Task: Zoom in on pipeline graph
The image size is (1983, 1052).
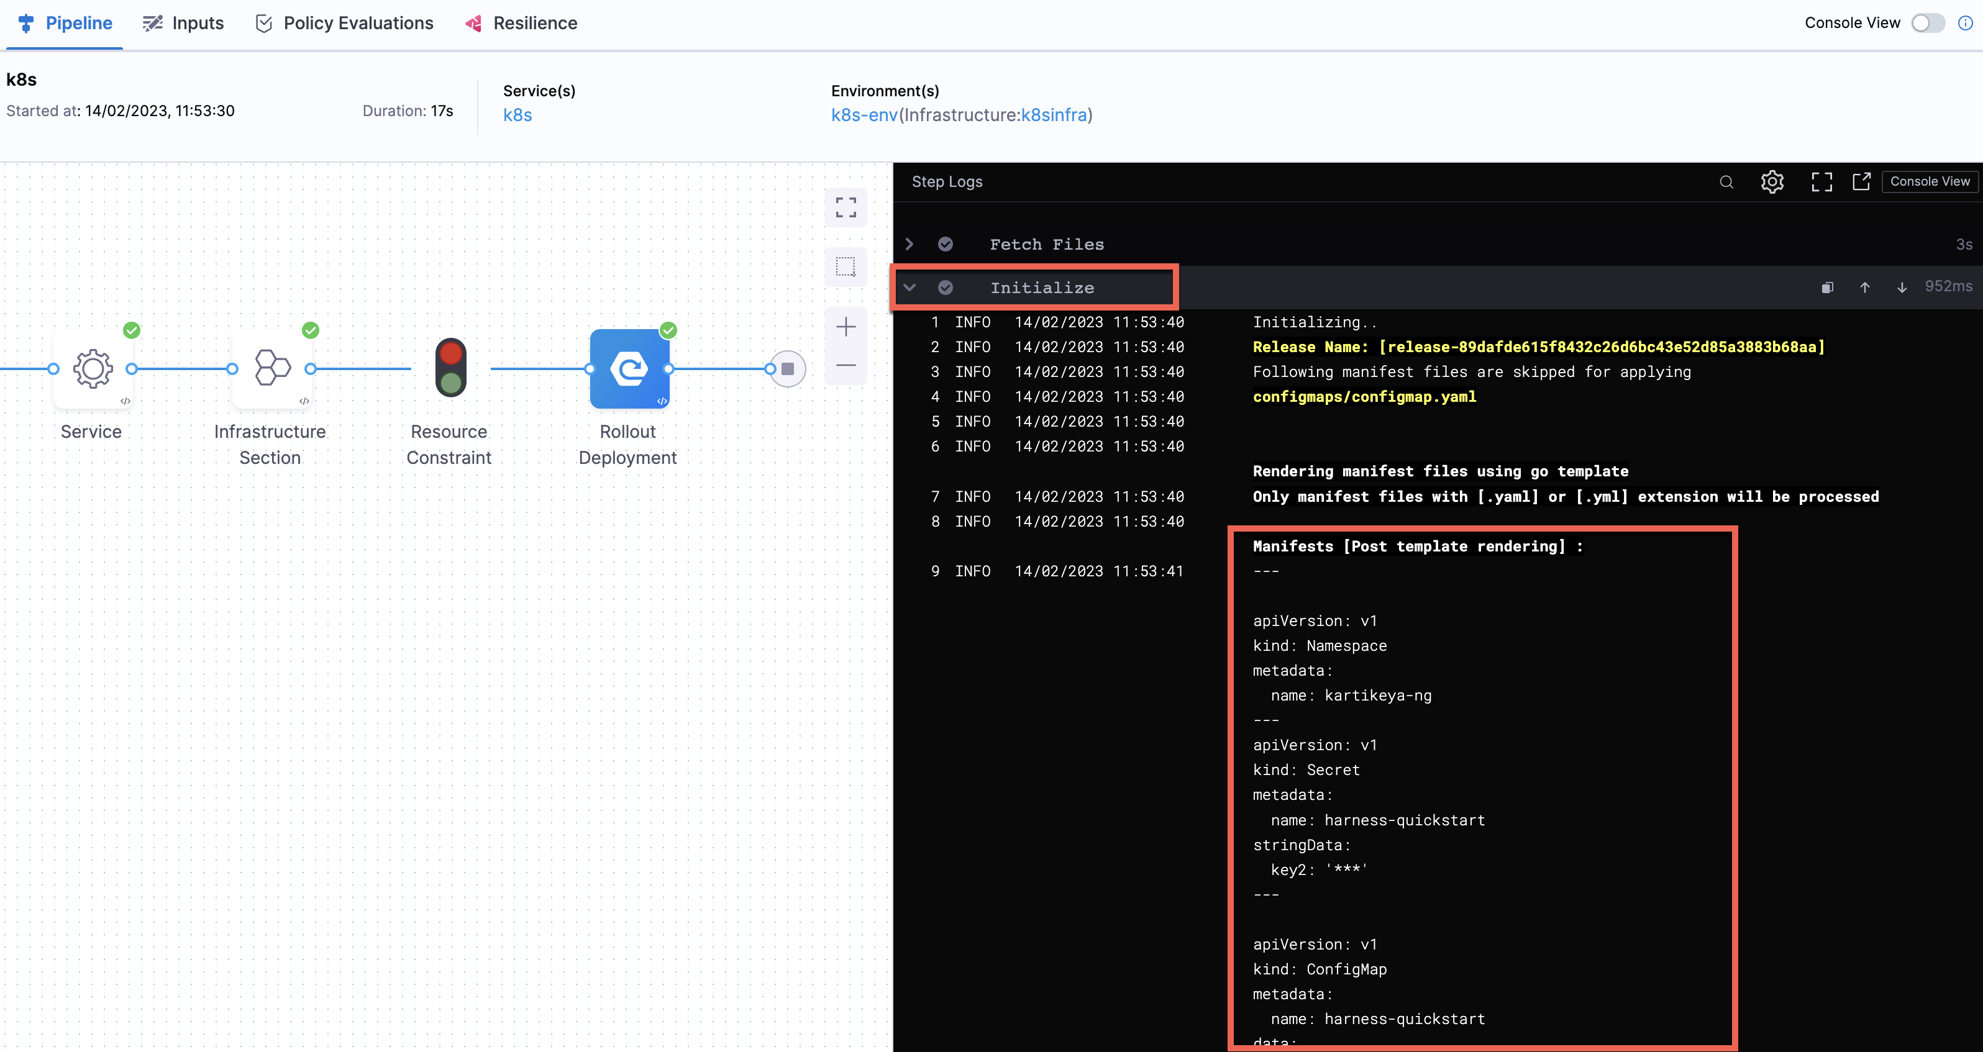Action: click(x=846, y=328)
